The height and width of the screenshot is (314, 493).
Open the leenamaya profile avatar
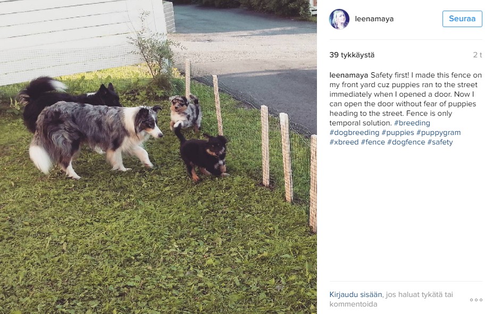tap(339, 19)
